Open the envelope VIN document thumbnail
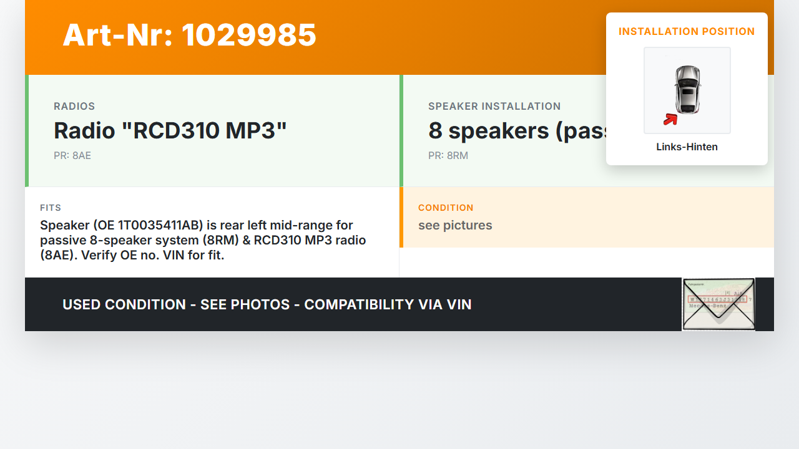The height and width of the screenshot is (449, 799). [718, 304]
